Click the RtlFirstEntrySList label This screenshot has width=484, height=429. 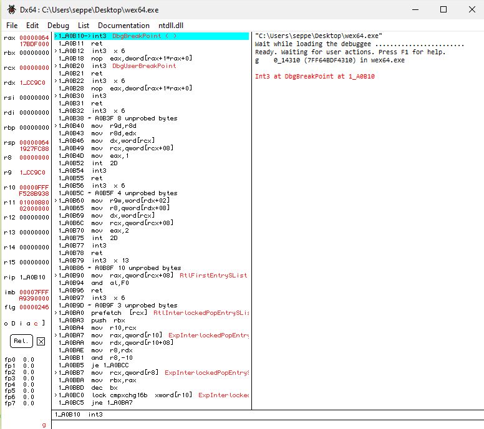point(213,276)
